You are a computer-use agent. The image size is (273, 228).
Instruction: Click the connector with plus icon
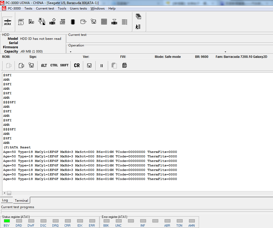(x=52, y=21)
